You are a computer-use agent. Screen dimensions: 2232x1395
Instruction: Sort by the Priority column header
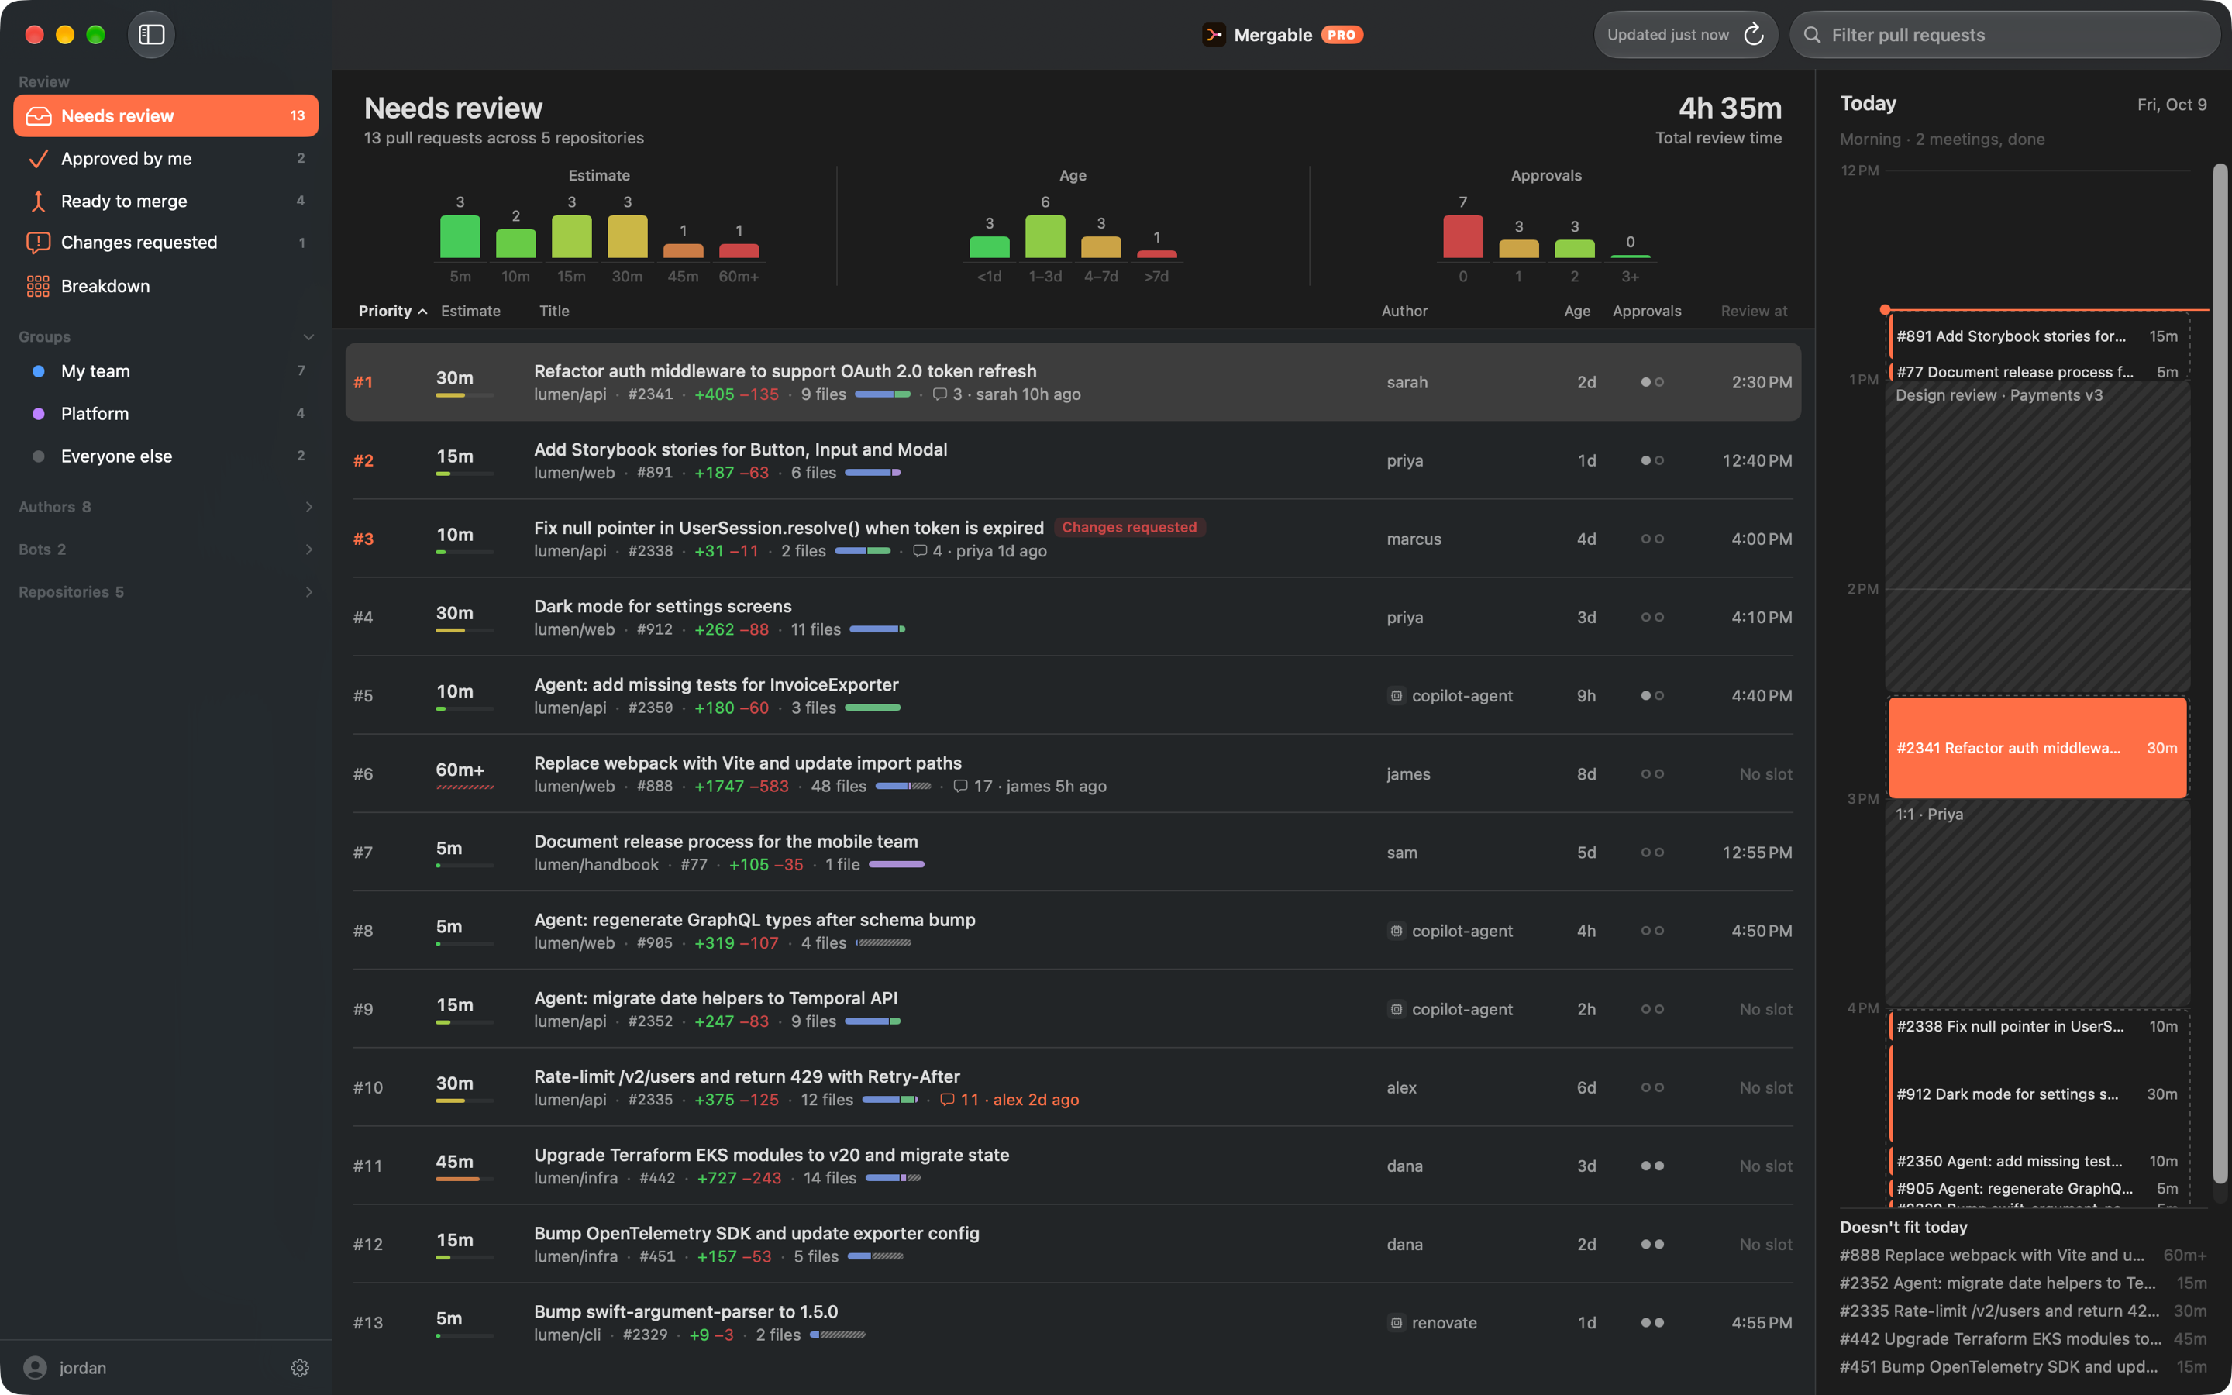(x=393, y=311)
